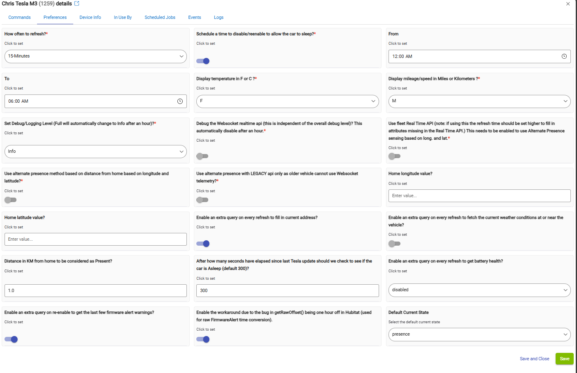The height and width of the screenshot is (373, 577).
Task: Open device details in new window icon
Action: click(x=77, y=3)
